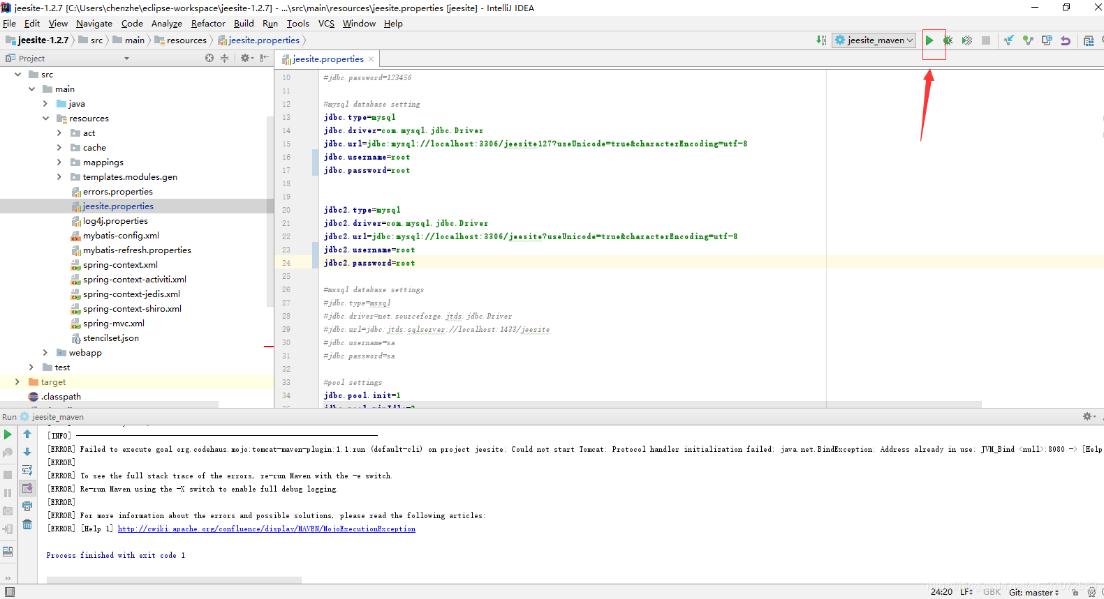Clear the console with the trash icon

coord(27,524)
